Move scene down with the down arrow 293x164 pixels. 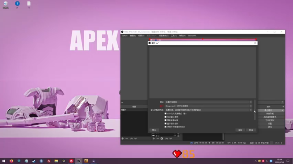pos(136,138)
